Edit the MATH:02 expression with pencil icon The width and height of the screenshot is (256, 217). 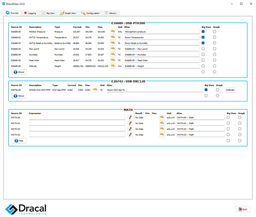pos(130,129)
